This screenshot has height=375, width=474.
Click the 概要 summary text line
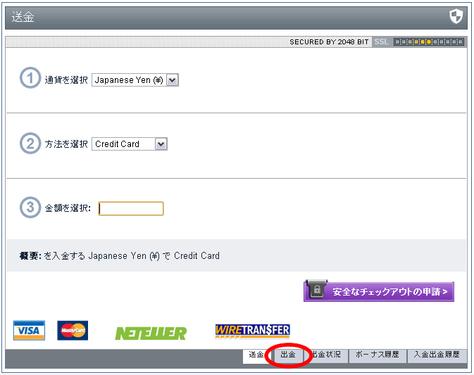[x=120, y=255]
